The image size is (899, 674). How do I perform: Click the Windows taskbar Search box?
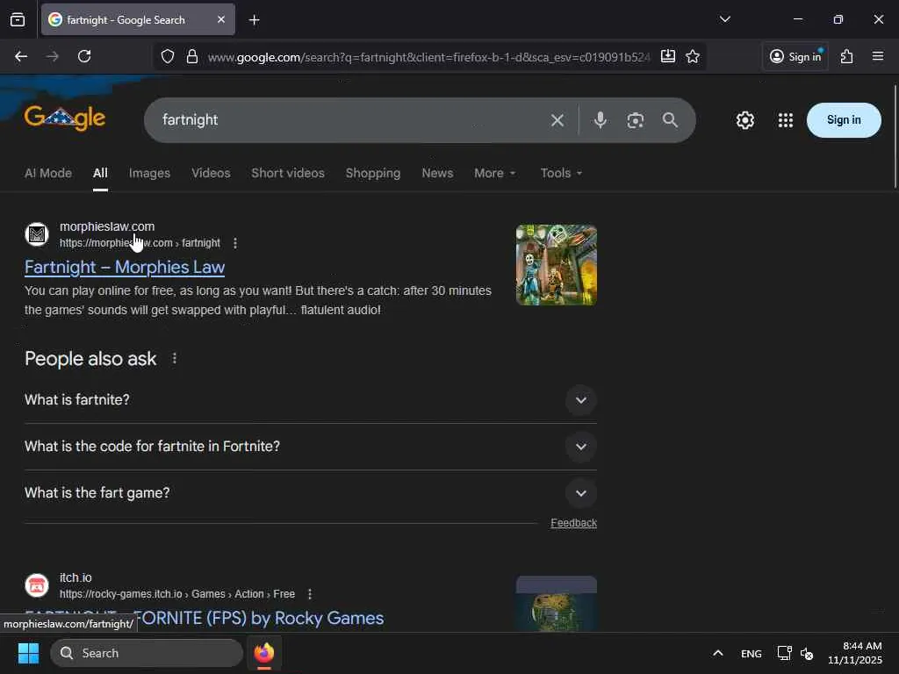[147, 653]
